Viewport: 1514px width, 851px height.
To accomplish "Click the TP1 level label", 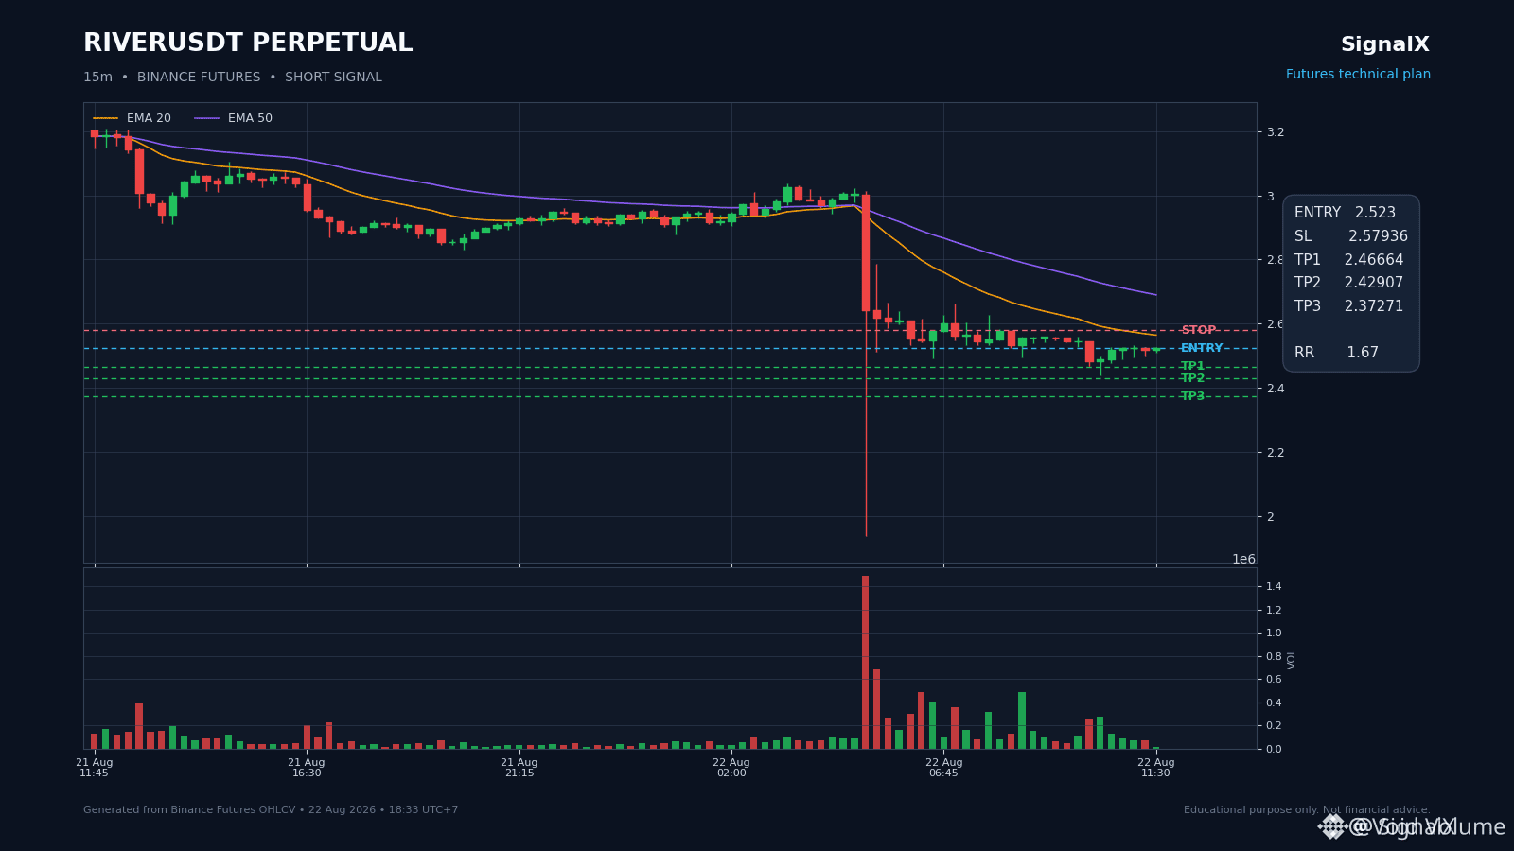I will (x=1192, y=366).
